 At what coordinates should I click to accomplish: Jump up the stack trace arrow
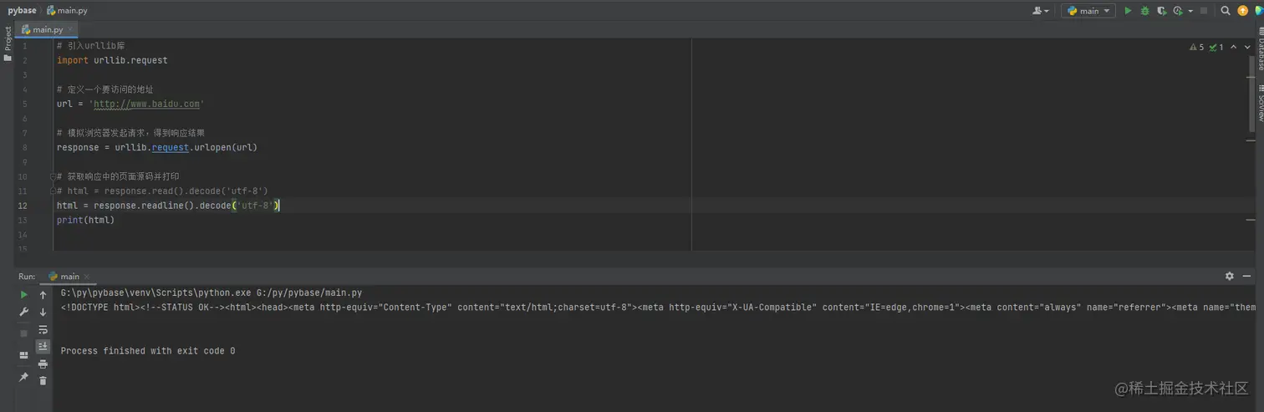pos(43,295)
